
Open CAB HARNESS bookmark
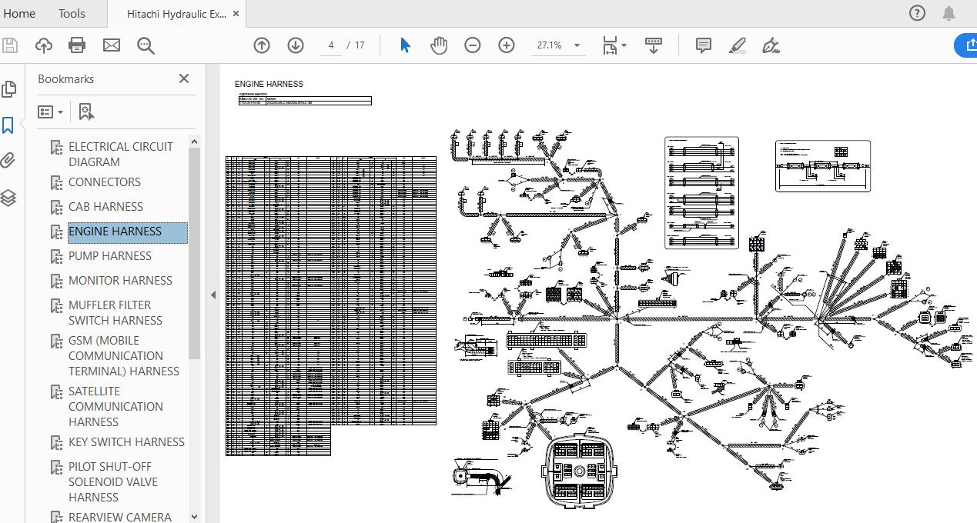pyautogui.click(x=105, y=207)
